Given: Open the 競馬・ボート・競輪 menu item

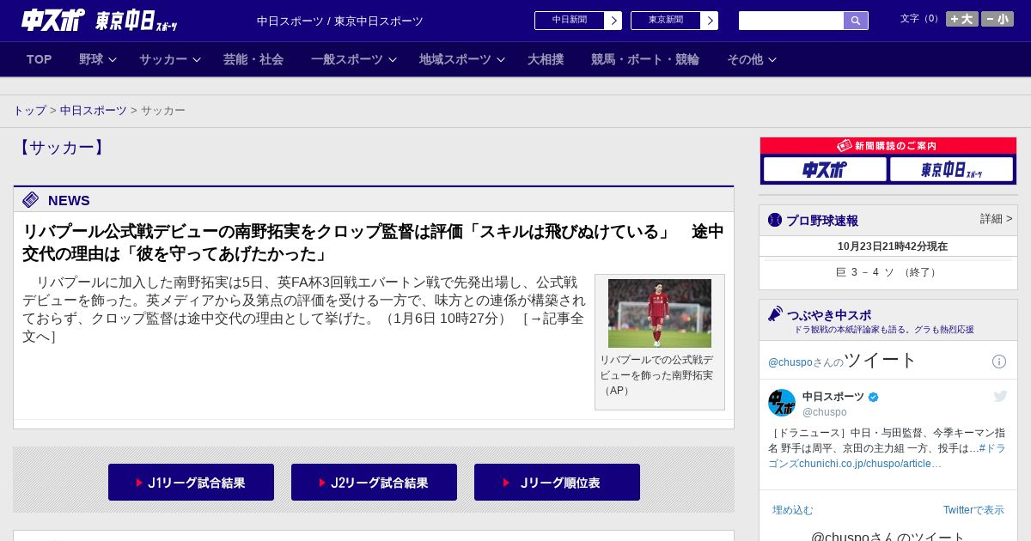Looking at the screenshot, I should coord(645,59).
